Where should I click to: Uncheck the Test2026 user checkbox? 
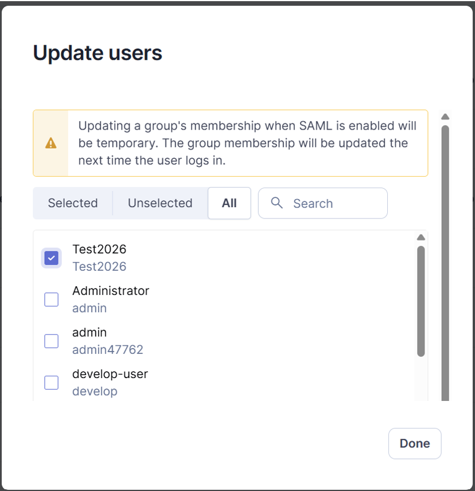(x=52, y=258)
